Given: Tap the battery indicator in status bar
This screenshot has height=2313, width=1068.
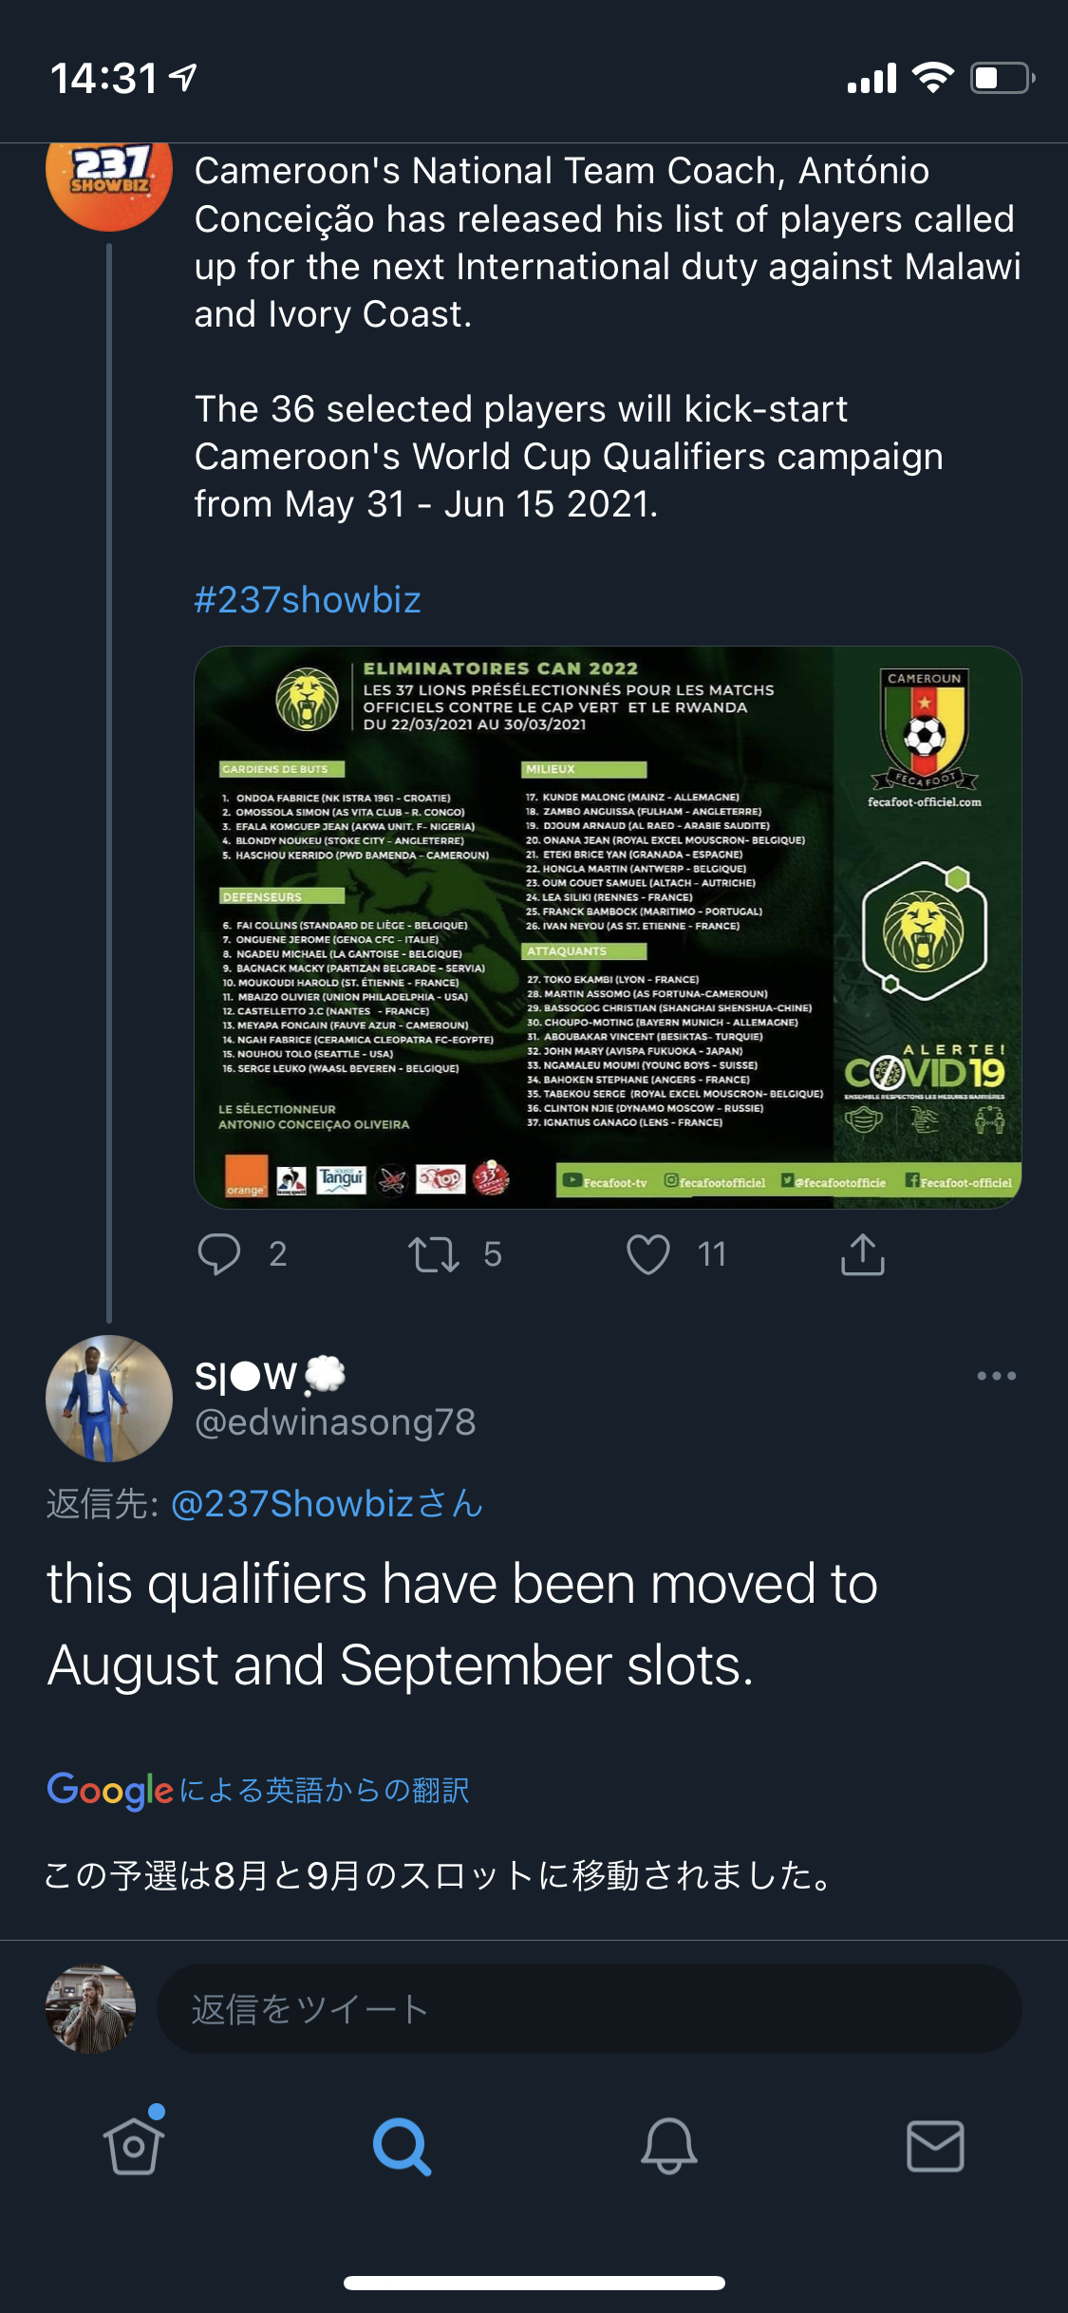Looking at the screenshot, I should tap(1001, 78).
